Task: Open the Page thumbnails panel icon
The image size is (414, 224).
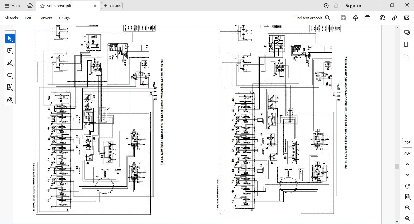Action: pos(407,56)
